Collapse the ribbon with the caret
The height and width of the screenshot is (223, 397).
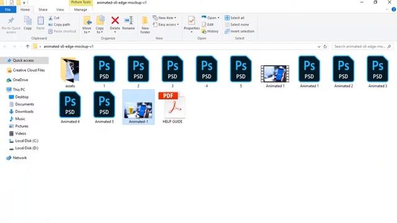(387, 9)
